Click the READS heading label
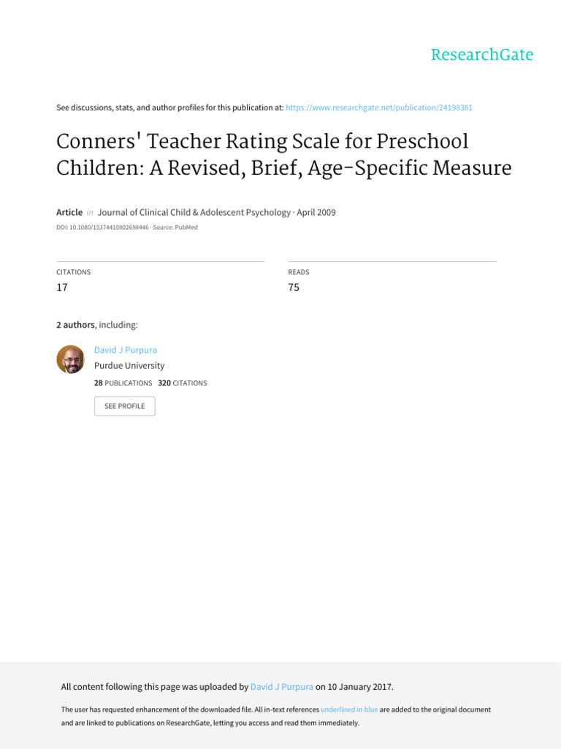The width and height of the screenshot is (561, 749). (x=298, y=272)
